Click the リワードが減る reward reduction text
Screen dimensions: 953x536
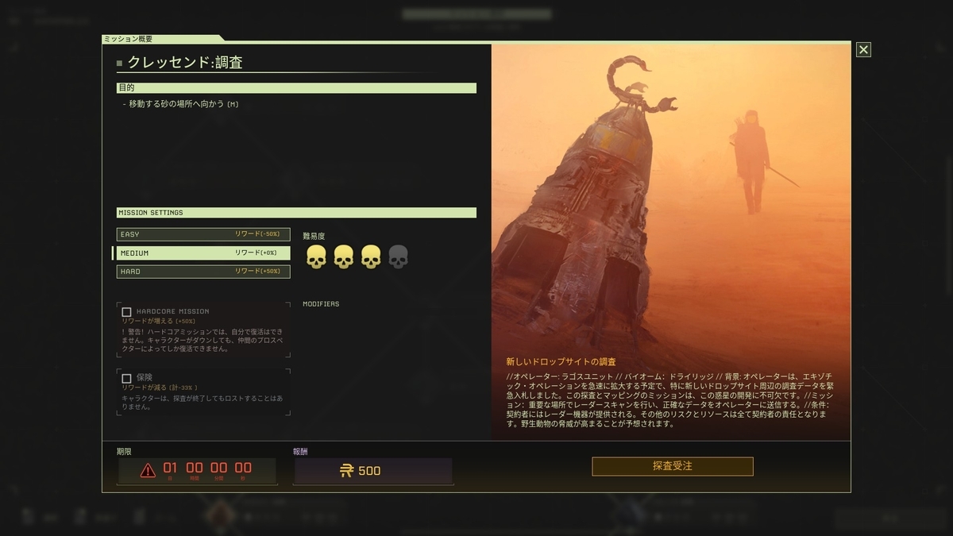pyautogui.click(x=159, y=387)
